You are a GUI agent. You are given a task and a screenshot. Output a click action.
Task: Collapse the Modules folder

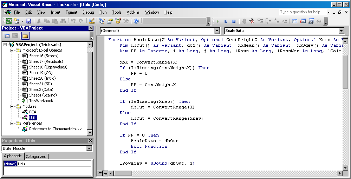[x=12, y=106]
